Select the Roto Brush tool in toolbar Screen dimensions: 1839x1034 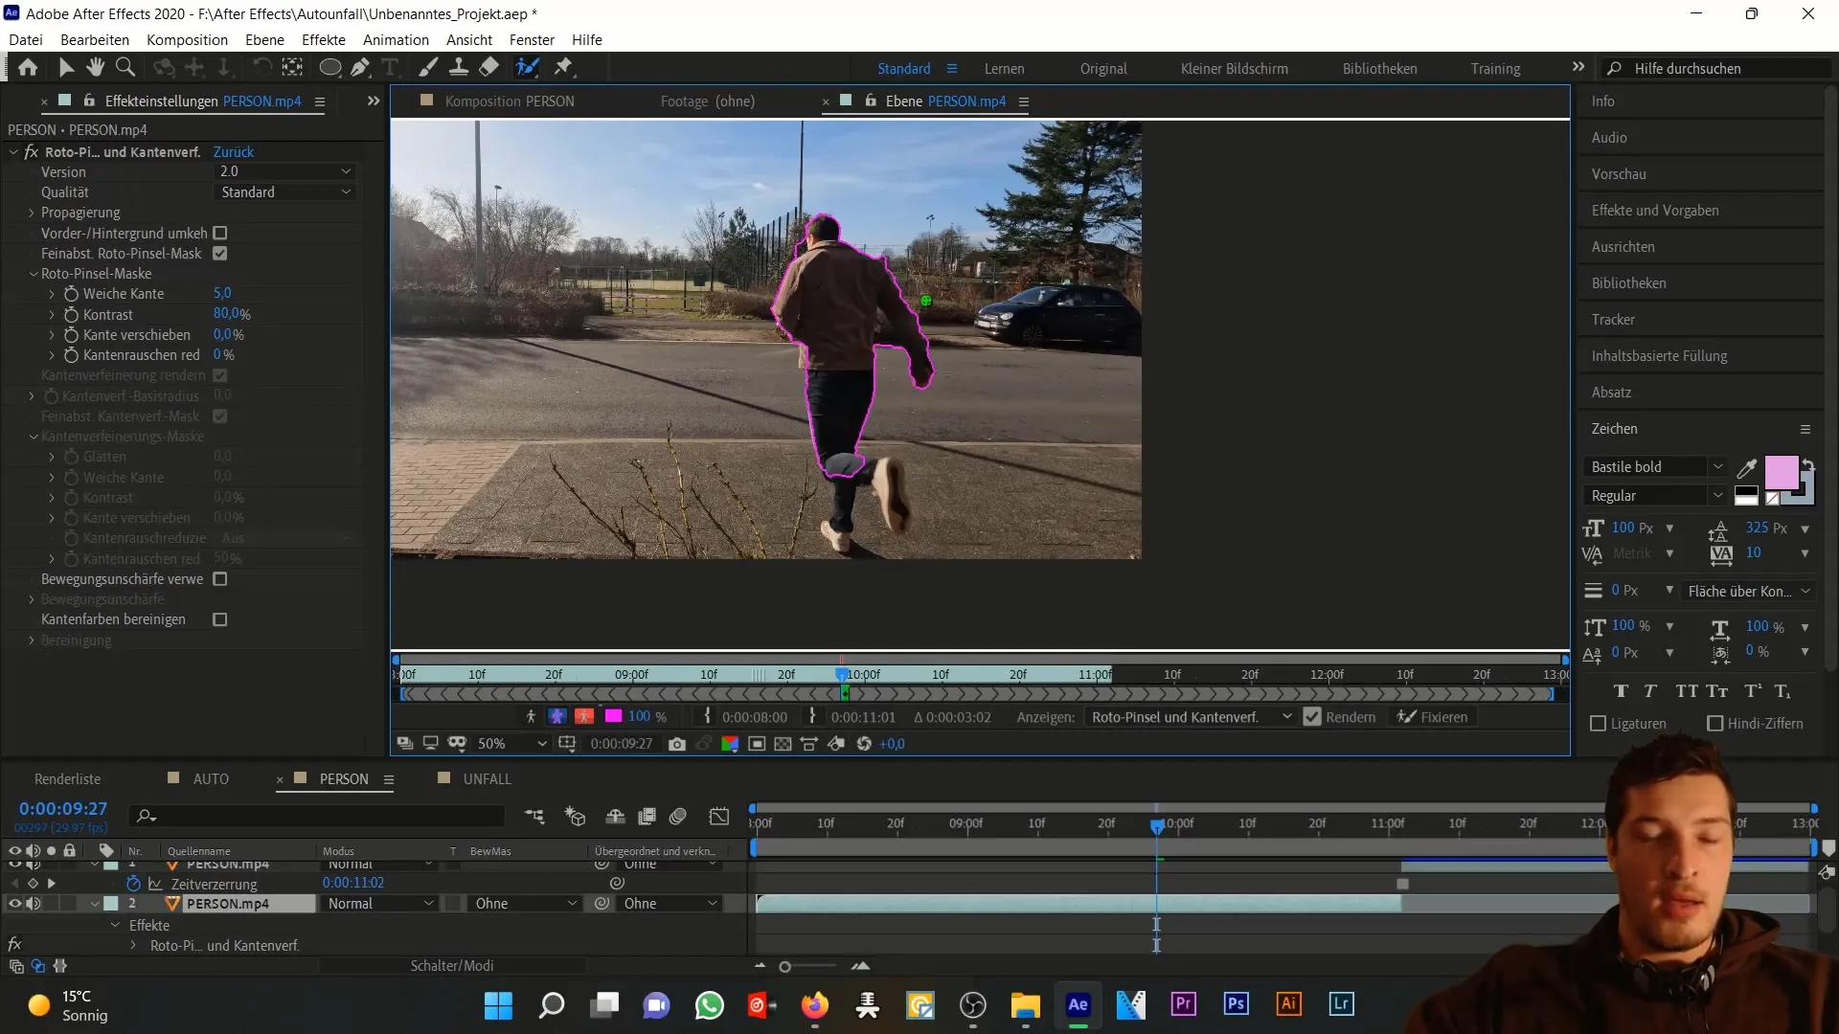[528, 67]
